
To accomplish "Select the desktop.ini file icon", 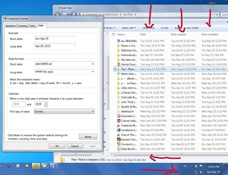I will (119, 111).
